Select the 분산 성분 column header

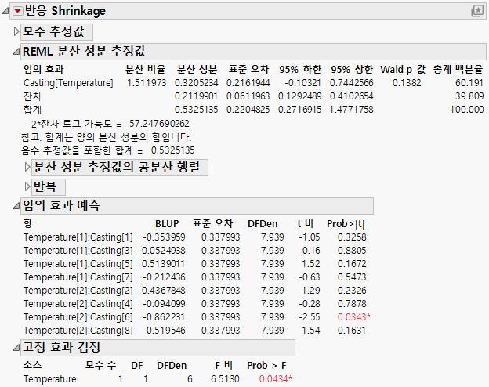197,69
